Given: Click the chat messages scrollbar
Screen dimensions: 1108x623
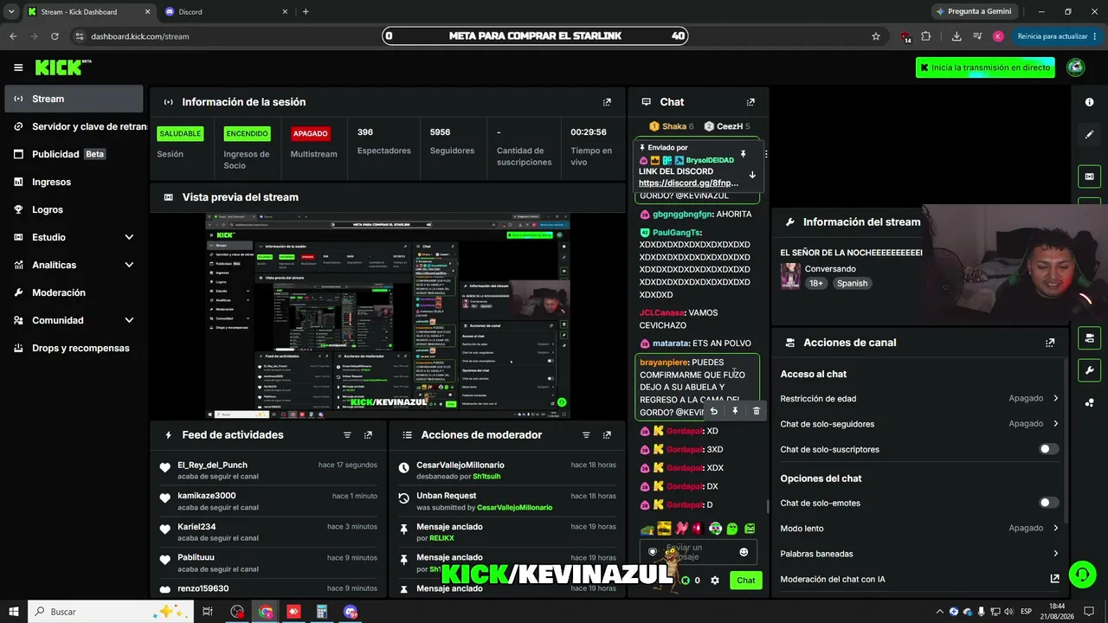Looking at the screenshot, I should (767, 506).
